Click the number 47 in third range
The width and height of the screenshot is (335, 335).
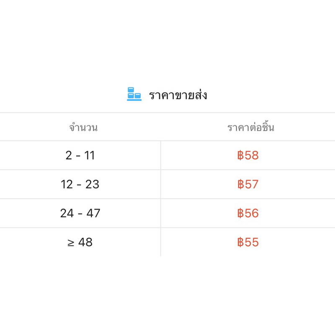93,213
